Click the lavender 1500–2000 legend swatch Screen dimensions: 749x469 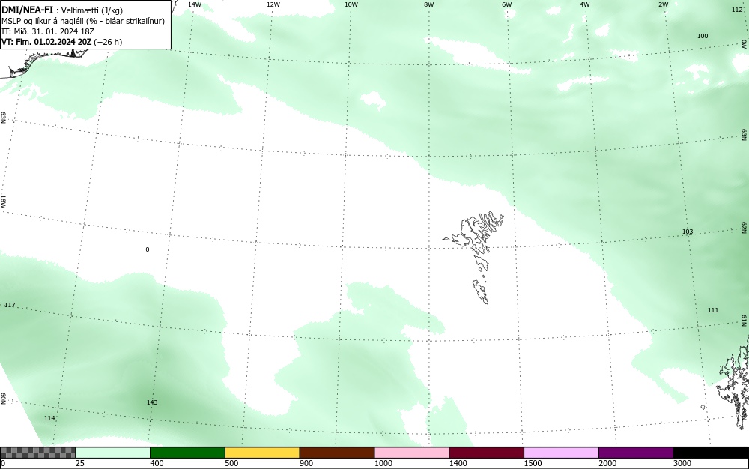click(x=561, y=453)
